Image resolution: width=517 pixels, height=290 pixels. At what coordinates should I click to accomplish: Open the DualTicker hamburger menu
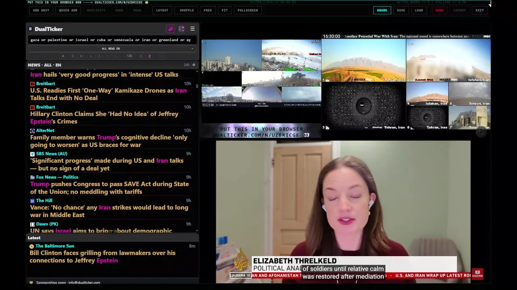click(x=193, y=29)
